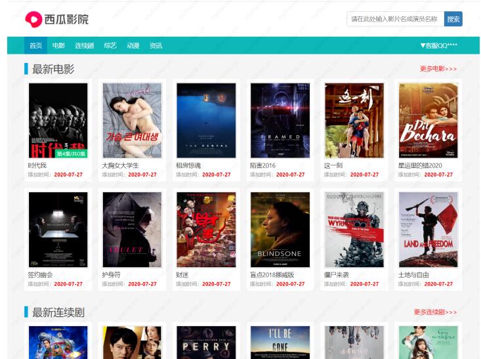This screenshot has width=481, height=359.
Task: Open the 资讯 news tab
Action: [x=156, y=46]
